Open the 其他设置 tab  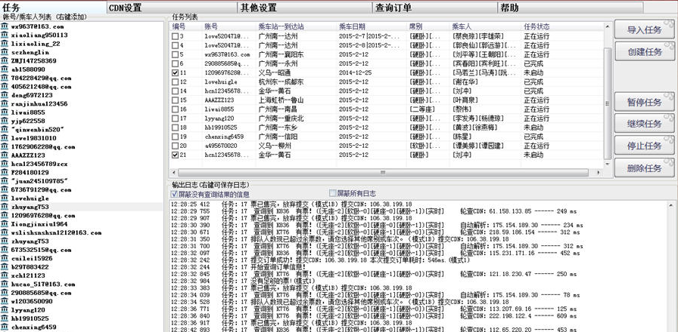(x=258, y=8)
